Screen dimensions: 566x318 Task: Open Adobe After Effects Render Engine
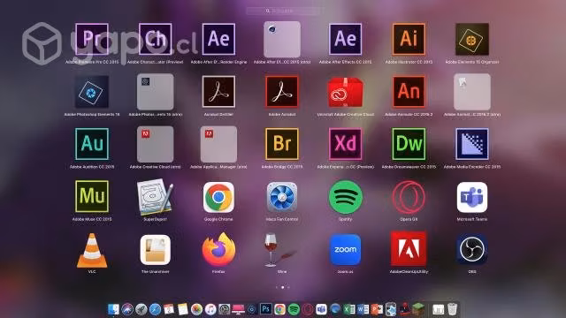(x=218, y=39)
